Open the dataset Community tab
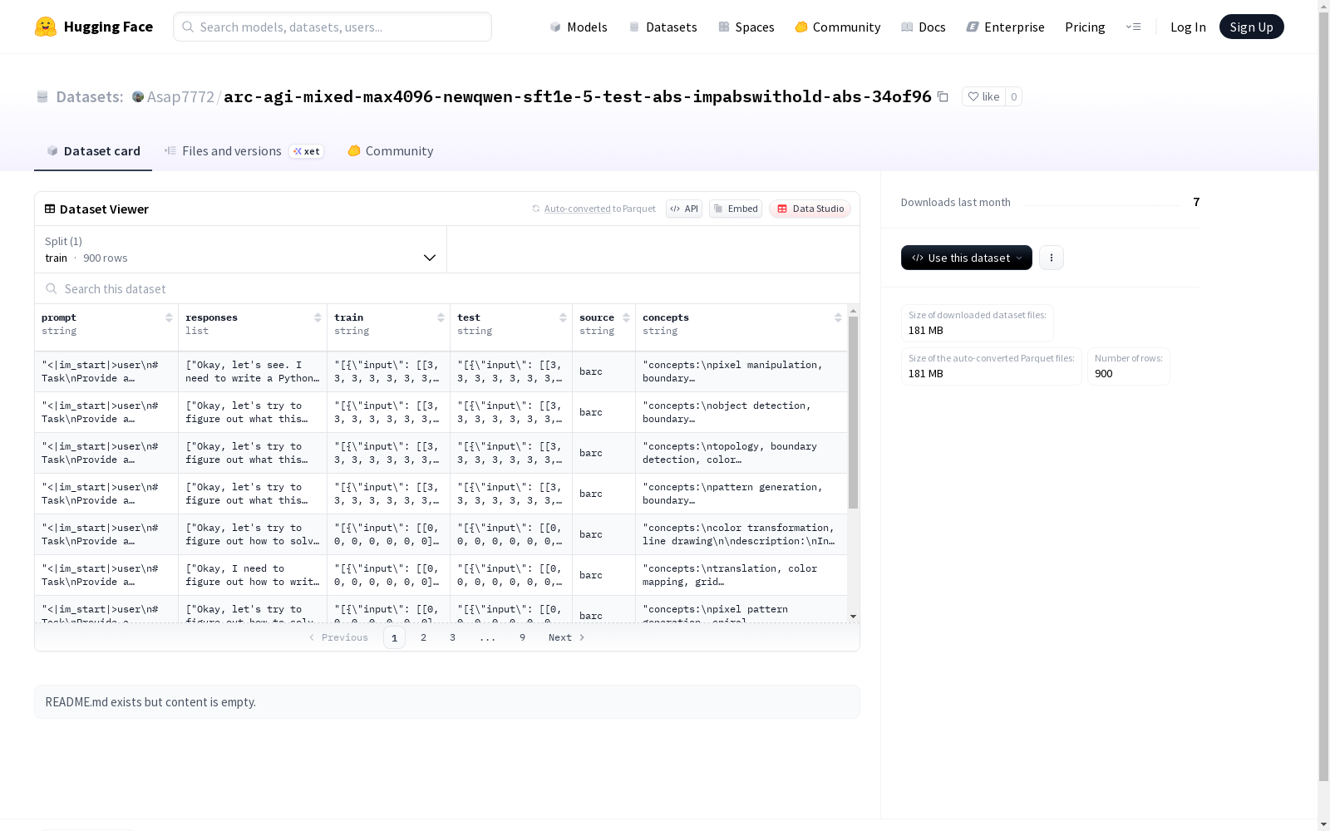The image size is (1330, 831). 391,150
